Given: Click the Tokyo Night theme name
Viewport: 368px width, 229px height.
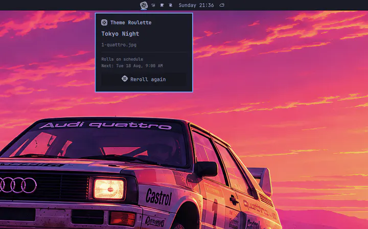Looking at the screenshot, I should click(x=120, y=34).
